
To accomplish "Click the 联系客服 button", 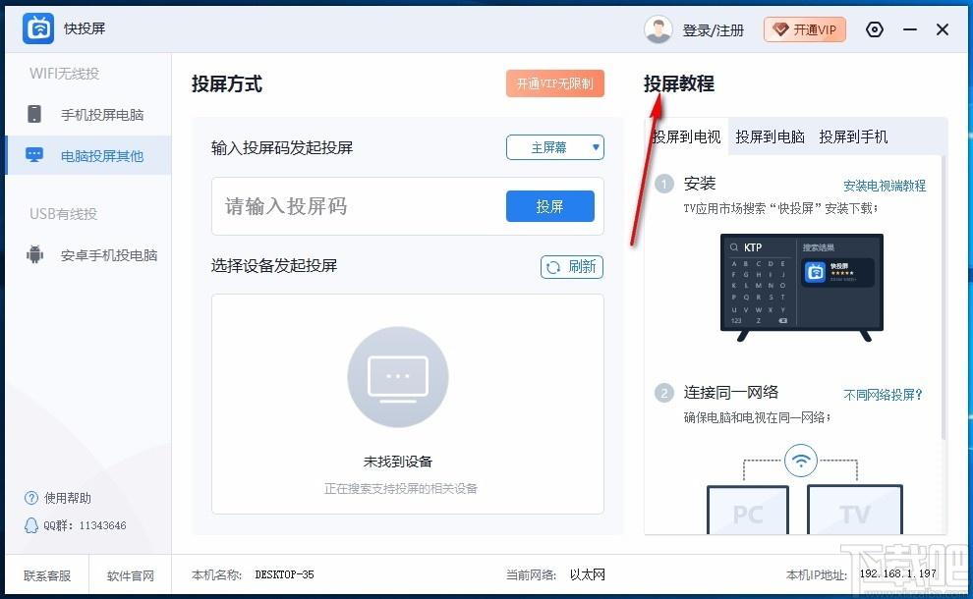I will click(47, 575).
